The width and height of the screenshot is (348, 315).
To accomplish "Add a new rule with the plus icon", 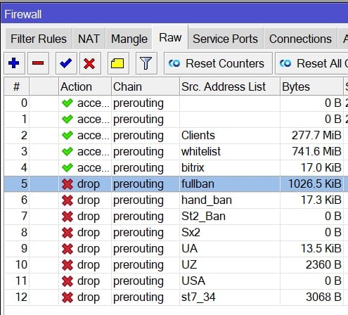I will [x=14, y=63].
